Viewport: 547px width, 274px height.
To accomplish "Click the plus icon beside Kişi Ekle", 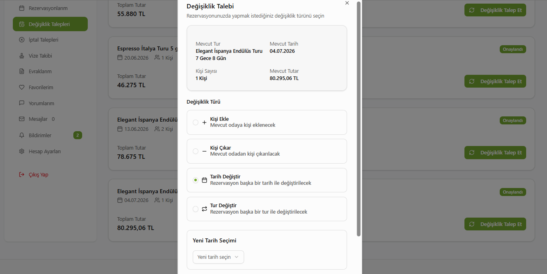I will coord(204,122).
